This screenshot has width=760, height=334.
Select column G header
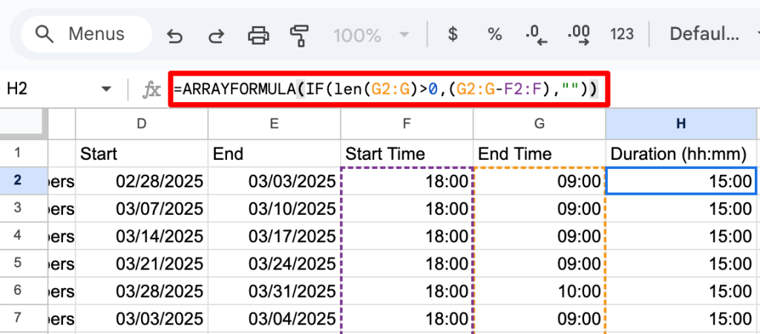[x=539, y=124]
